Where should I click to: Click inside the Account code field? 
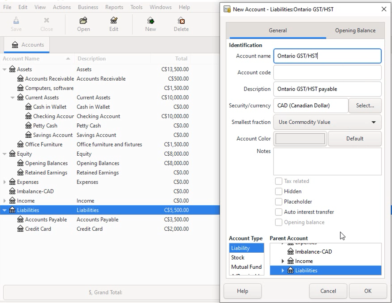point(327,72)
